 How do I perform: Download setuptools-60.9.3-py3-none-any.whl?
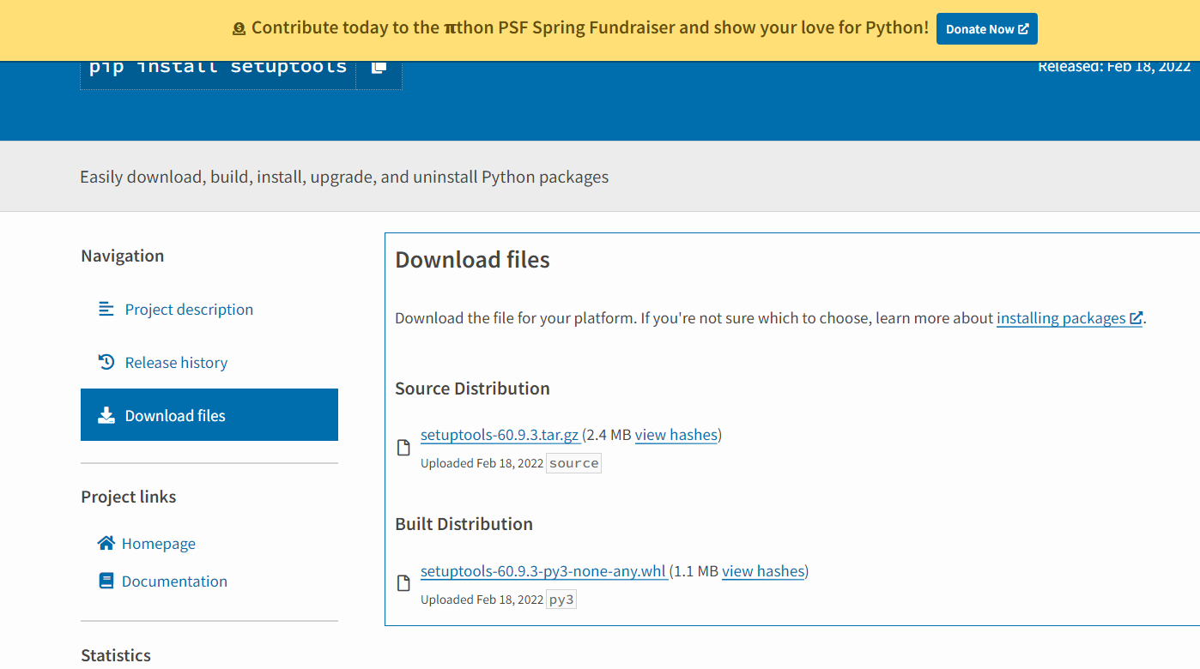542,570
